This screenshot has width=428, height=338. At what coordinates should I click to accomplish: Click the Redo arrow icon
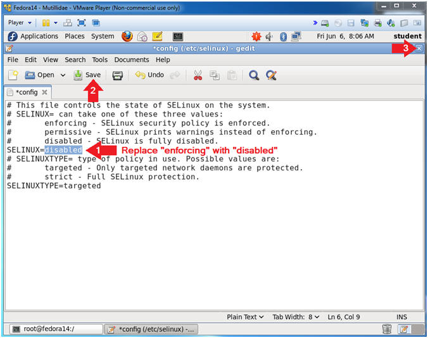(175, 75)
